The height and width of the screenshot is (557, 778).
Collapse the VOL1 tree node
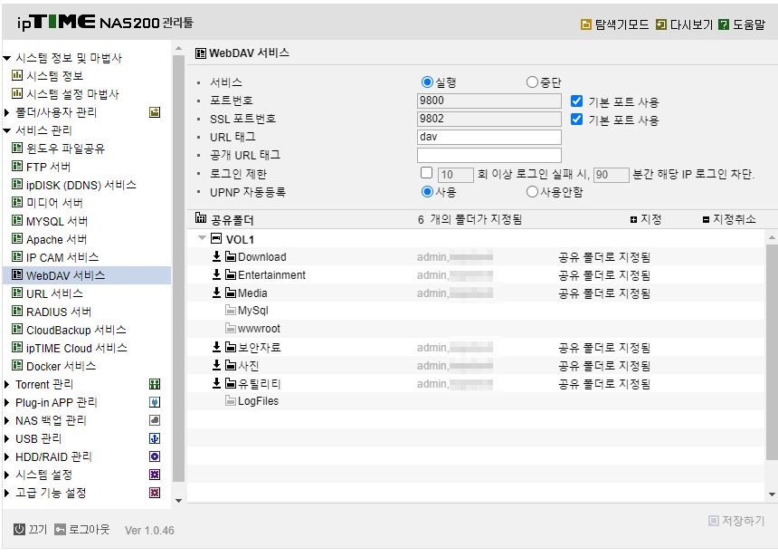202,238
